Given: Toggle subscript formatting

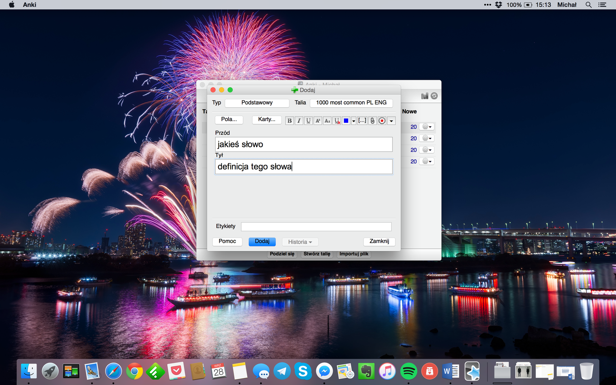Looking at the screenshot, I should [327, 121].
